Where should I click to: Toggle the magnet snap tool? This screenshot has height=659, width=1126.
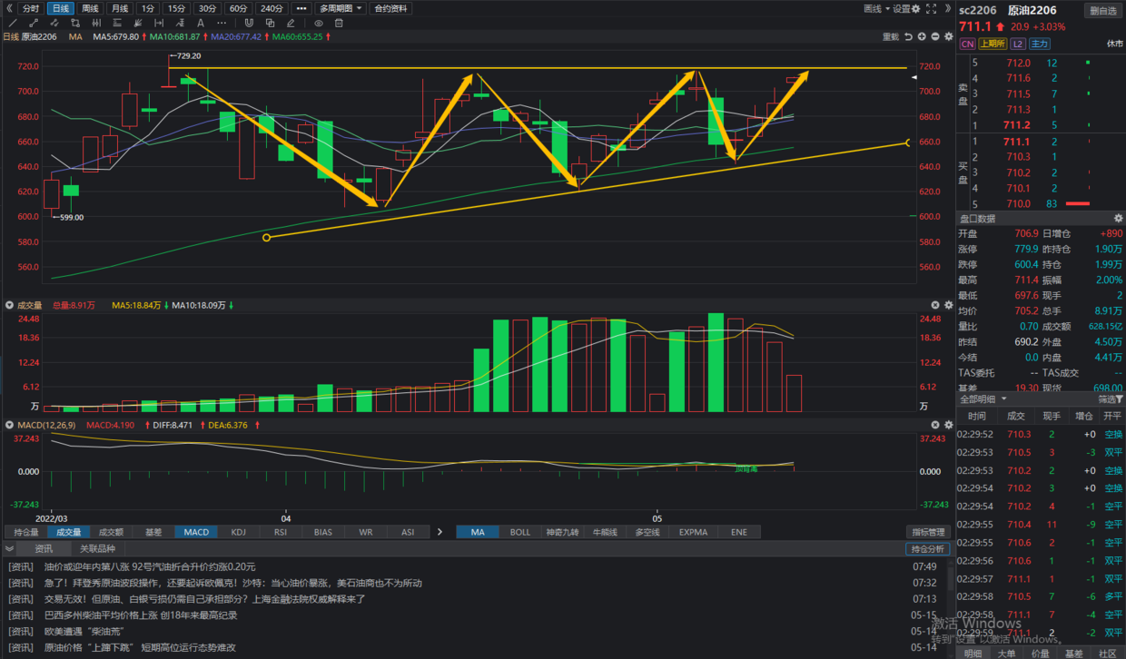pos(249,23)
